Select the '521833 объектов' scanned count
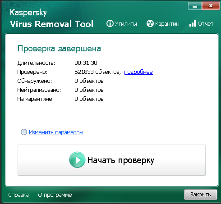This screenshot has height=204, width=221. (97, 72)
